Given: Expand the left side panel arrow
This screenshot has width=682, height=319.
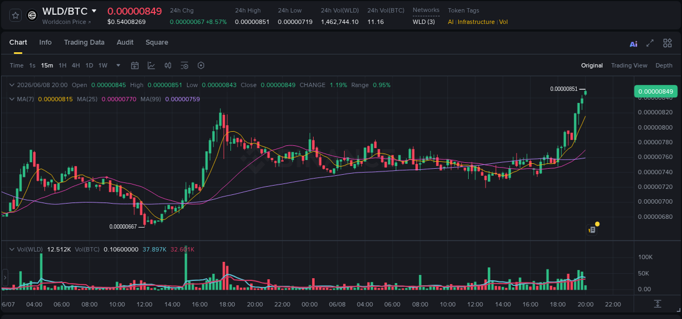Looking at the screenshot, I should tap(4, 278).
